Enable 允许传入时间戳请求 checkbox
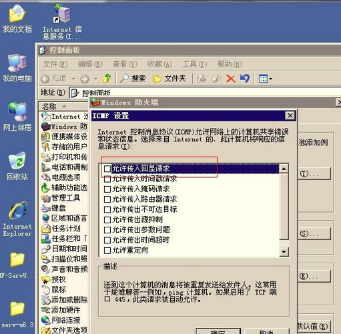The width and height of the screenshot is (341, 334). [107, 179]
